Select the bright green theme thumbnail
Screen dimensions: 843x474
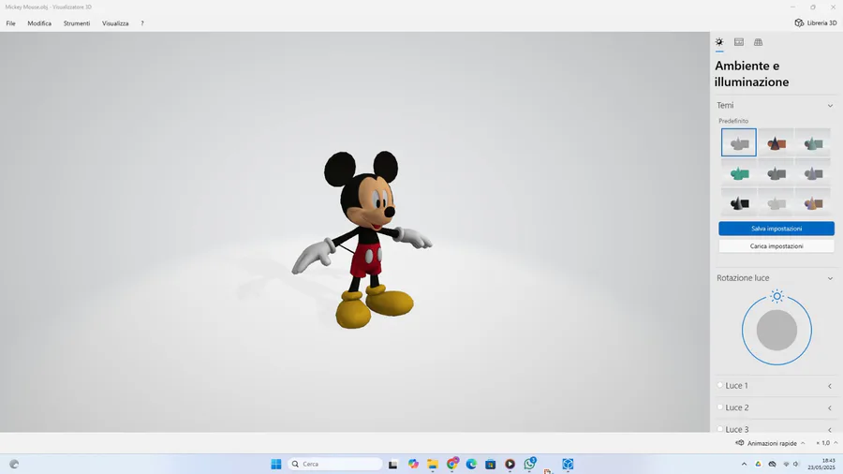click(x=739, y=172)
